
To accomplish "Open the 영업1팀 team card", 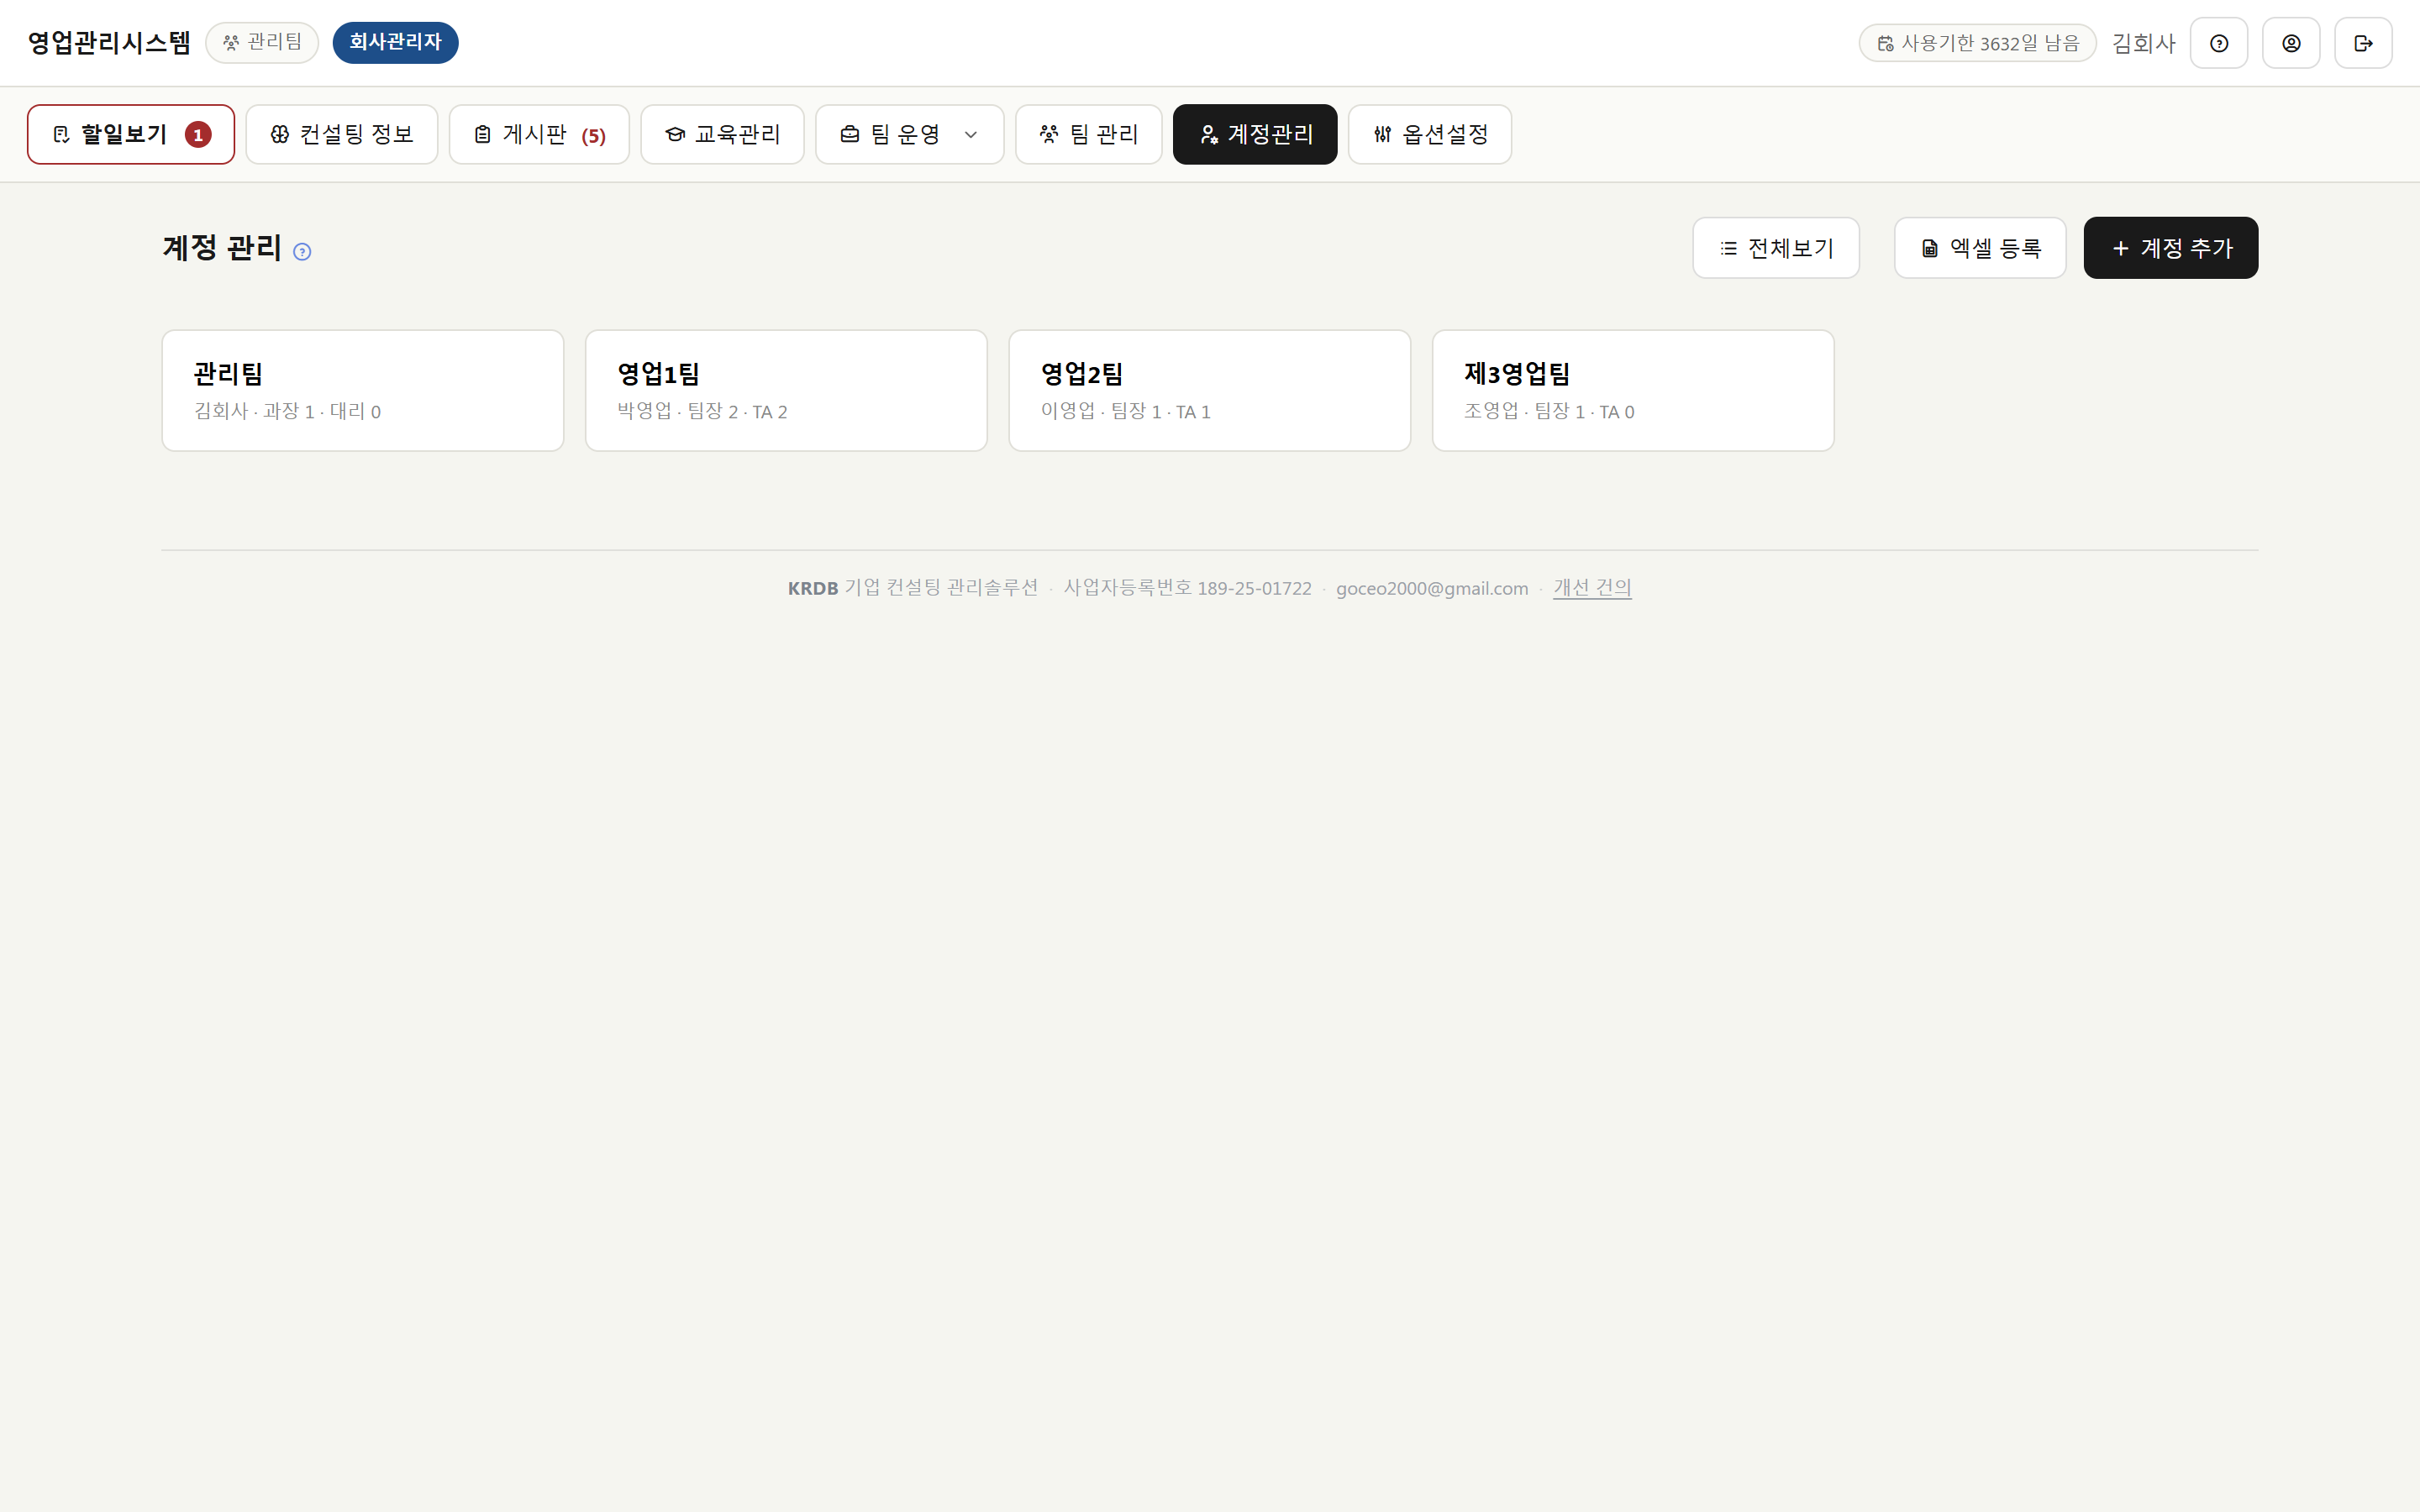I will click(x=786, y=391).
